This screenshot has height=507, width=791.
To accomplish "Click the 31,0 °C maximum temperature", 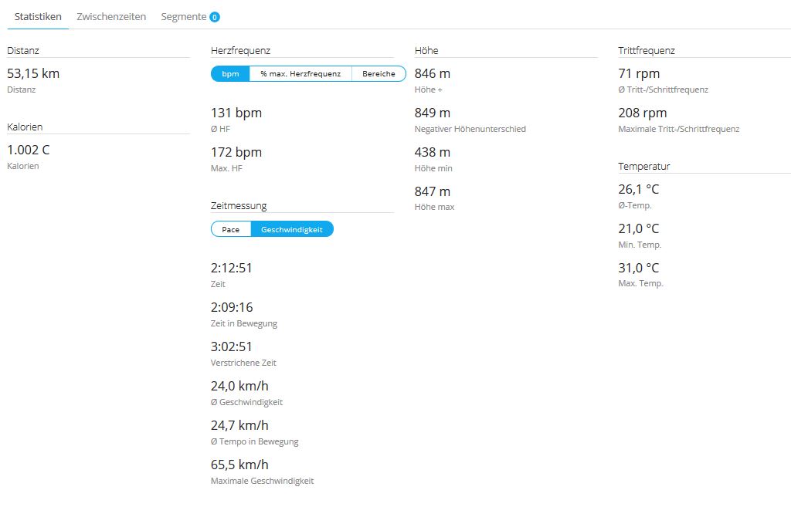I will tap(639, 268).
